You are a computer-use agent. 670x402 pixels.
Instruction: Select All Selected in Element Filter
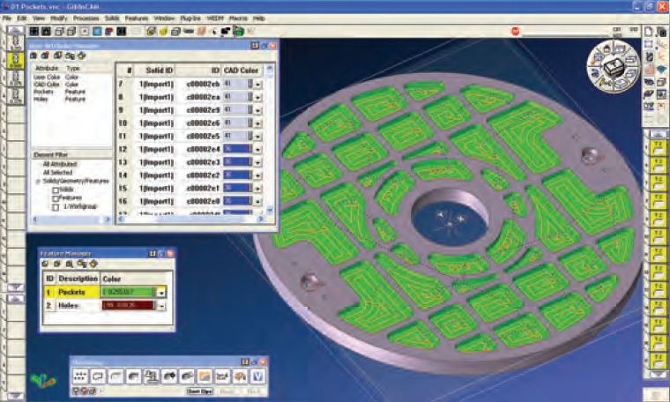[57, 173]
